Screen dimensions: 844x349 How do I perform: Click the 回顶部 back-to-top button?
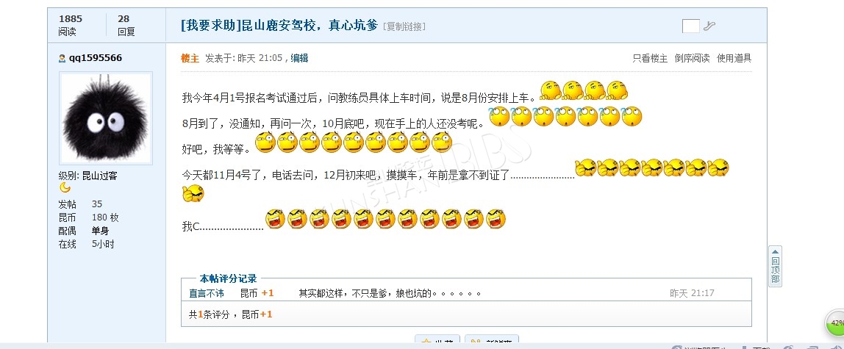(x=775, y=267)
